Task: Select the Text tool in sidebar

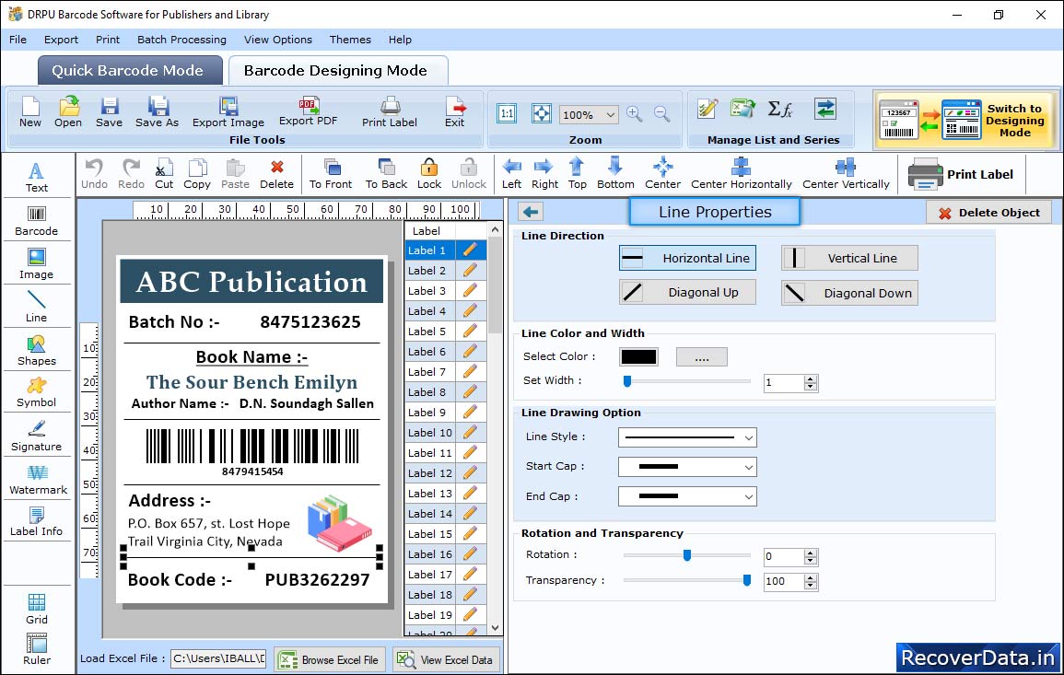Action: [x=37, y=177]
